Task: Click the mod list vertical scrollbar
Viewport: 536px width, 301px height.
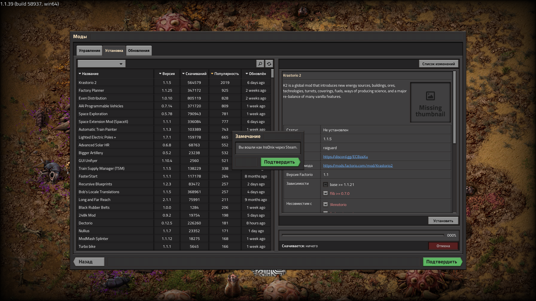Action: click(x=272, y=74)
